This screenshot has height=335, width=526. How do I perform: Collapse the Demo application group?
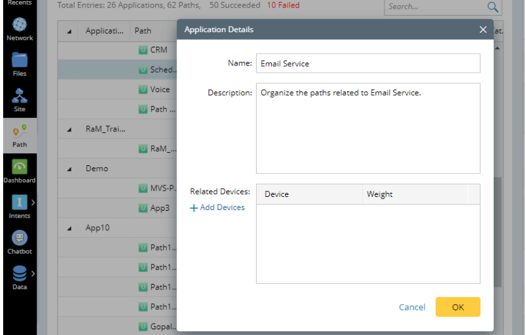[x=70, y=169]
